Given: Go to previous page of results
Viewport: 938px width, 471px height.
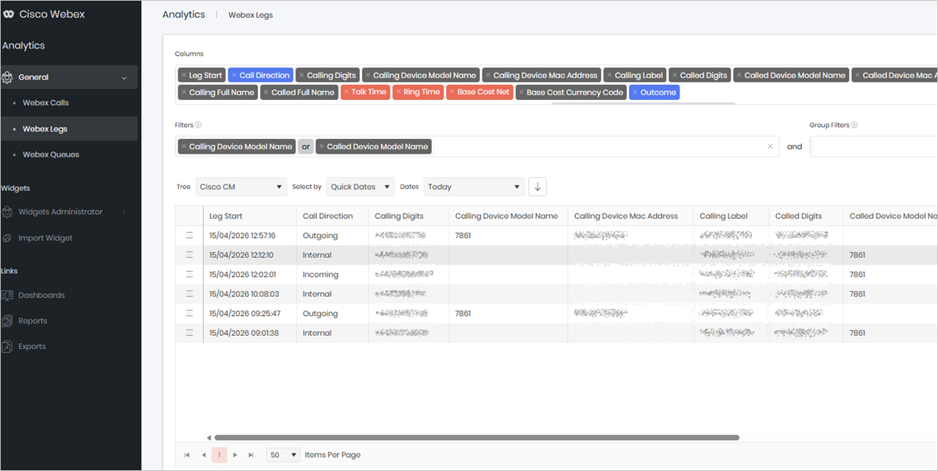Looking at the screenshot, I should [204, 455].
